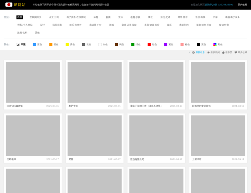The height and width of the screenshot is (193, 251).
Task: Click the 炫网站 site title
Action: [x=20, y=5]
